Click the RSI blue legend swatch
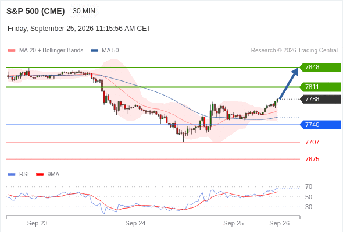Screen dimensions: 343x233 [x=12, y=175]
